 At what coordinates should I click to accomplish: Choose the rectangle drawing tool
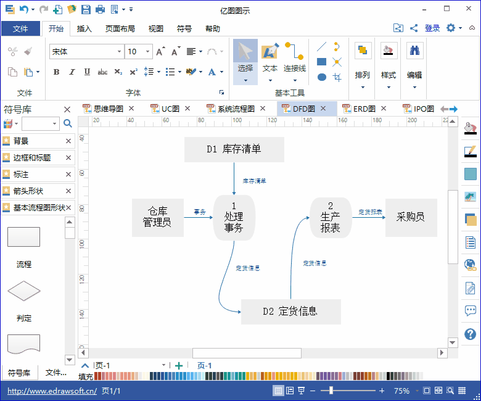tap(321, 62)
